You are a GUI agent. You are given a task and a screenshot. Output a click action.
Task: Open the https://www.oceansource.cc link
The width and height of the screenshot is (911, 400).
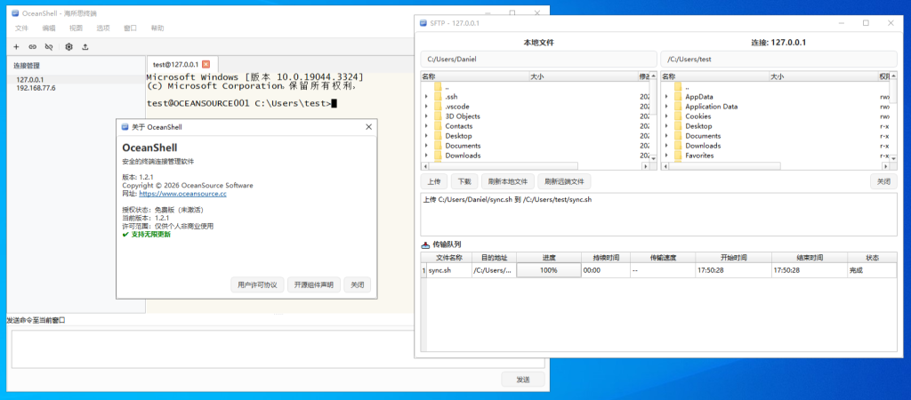pos(182,194)
